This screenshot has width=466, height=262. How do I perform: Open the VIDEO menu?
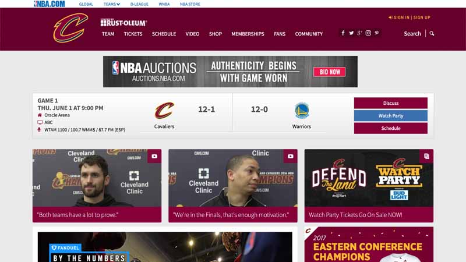click(192, 34)
